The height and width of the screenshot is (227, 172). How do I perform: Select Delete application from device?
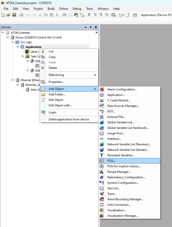tap(69, 119)
